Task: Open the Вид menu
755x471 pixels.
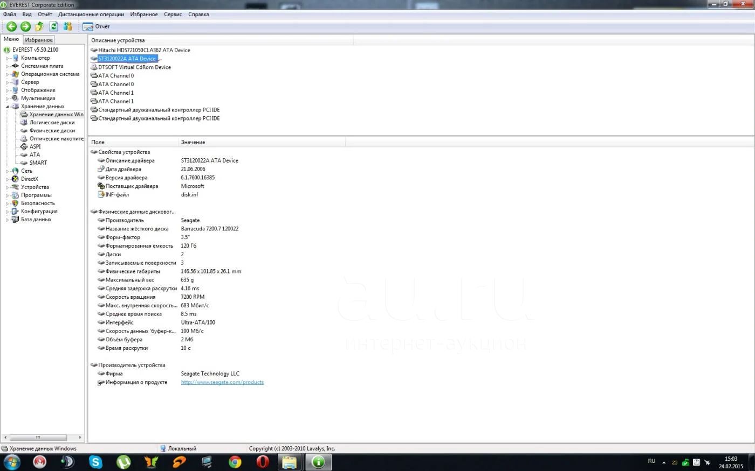Action: pyautogui.click(x=27, y=15)
